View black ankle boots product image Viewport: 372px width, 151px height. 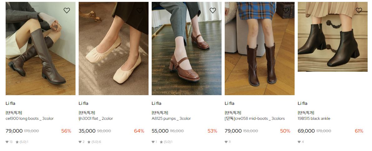point(333,37)
